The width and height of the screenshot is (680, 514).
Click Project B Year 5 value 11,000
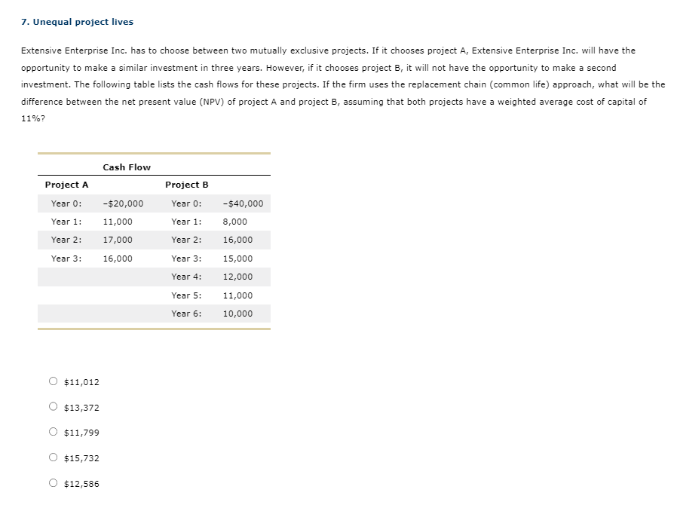coord(237,295)
